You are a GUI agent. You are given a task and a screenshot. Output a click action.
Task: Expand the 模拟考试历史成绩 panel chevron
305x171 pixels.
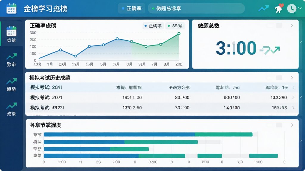[x=292, y=78]
